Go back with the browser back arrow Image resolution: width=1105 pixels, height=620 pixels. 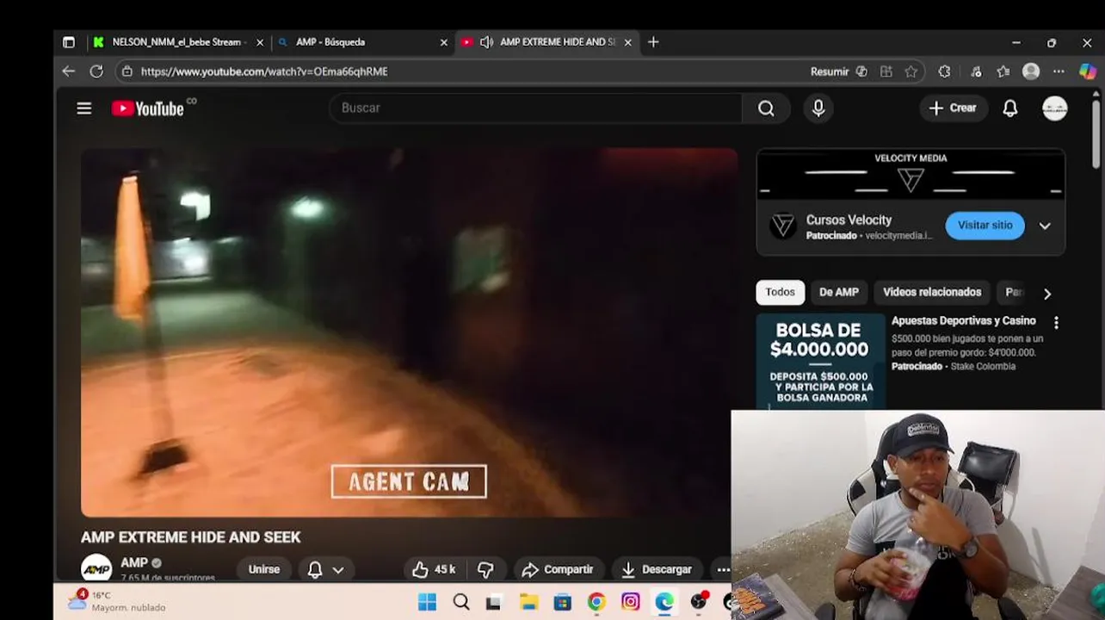pos(69,71)
